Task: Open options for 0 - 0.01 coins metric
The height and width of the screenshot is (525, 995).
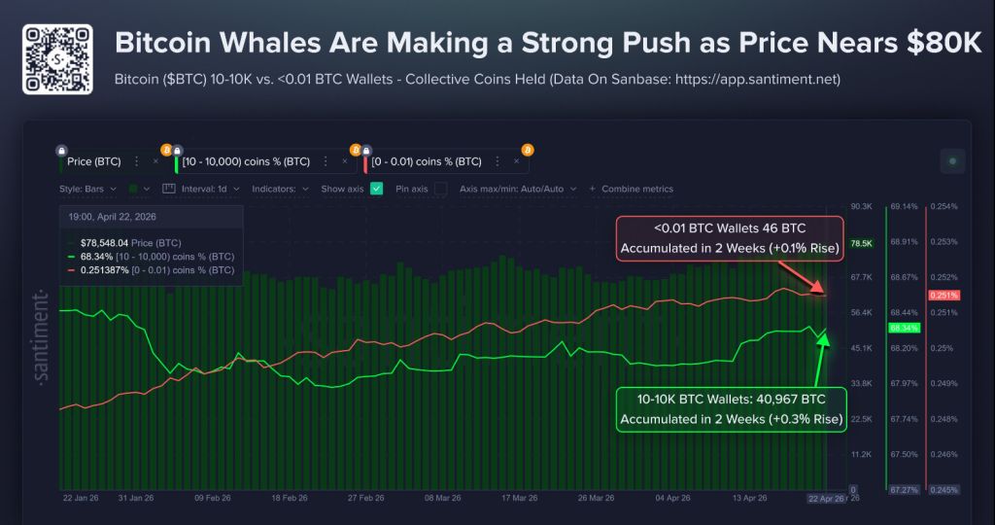Action: (x=498, y=161)
